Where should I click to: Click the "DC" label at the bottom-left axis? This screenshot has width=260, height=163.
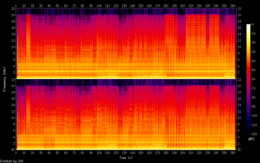[x=13, y=150]
